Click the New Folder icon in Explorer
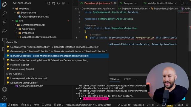This screenshot has width=191, height=107. pyautogui.click(x=53, y=3)
